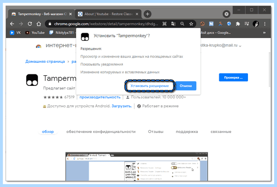Show hidden bookmarks with double chevron
277x187 pixels.
[264, 33]
